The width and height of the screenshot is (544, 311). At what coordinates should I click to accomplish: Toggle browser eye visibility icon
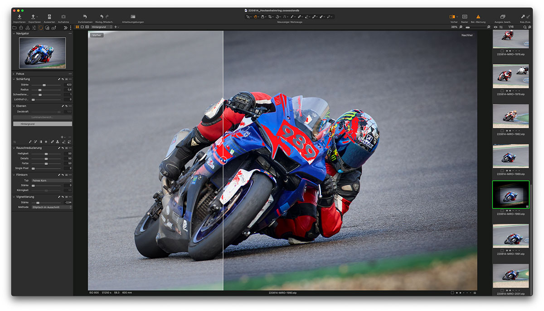pos(495,27)
